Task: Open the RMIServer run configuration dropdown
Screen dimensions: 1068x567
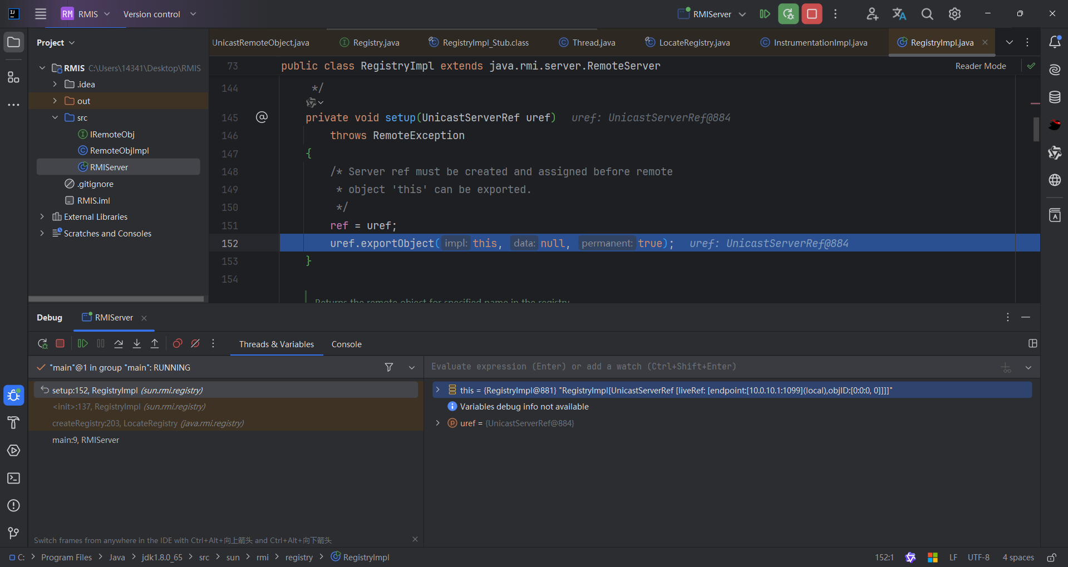Action: click(712, 14)
